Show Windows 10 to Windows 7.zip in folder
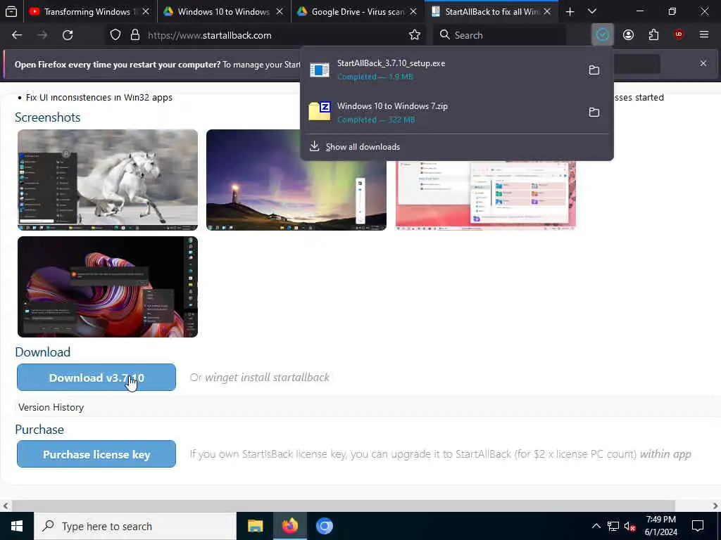721x540 pixels. point(594,112)
